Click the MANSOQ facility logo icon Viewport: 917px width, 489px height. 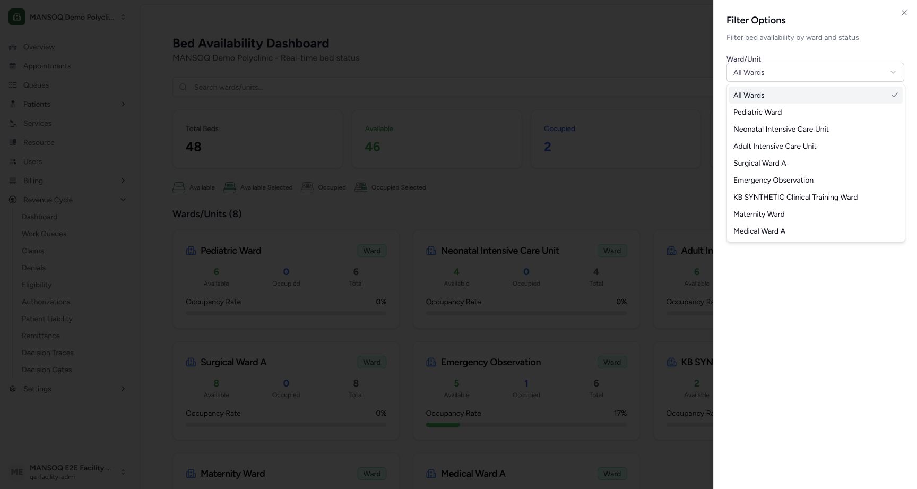click(17, 17)
